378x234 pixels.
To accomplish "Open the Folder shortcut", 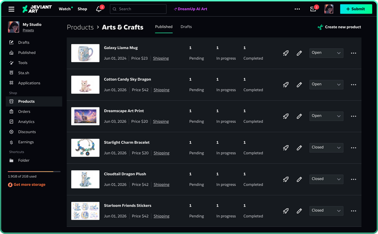I will pyautogui.click(x=34, y=161).
